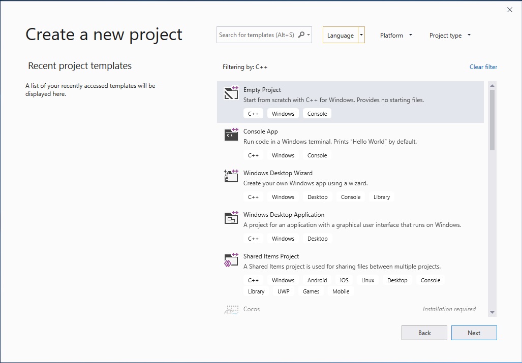Click the template list scroll up arrow

click(x=492, y=86)
